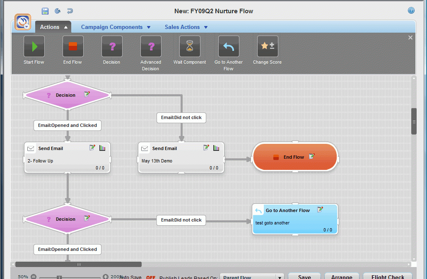Image resolution: width=427 pixels, height=279 pixels.
Task: Click envelope icon on May 13th Demo node
Action: [145, 148]
